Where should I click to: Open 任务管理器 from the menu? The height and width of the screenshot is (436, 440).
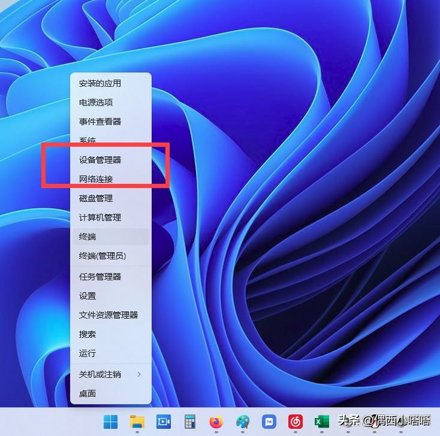click(111, 277)
